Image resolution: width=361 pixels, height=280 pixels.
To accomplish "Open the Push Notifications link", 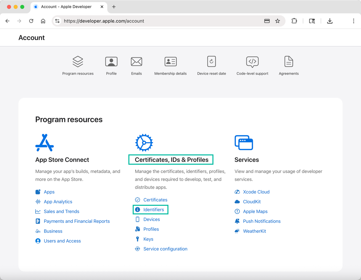I will pos(262,221).
